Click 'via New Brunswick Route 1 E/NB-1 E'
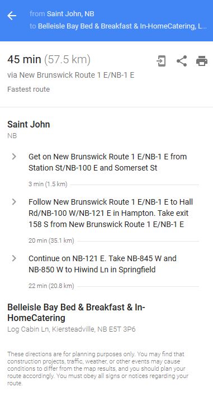The image size is (213, 406). (x=70, y=75)
